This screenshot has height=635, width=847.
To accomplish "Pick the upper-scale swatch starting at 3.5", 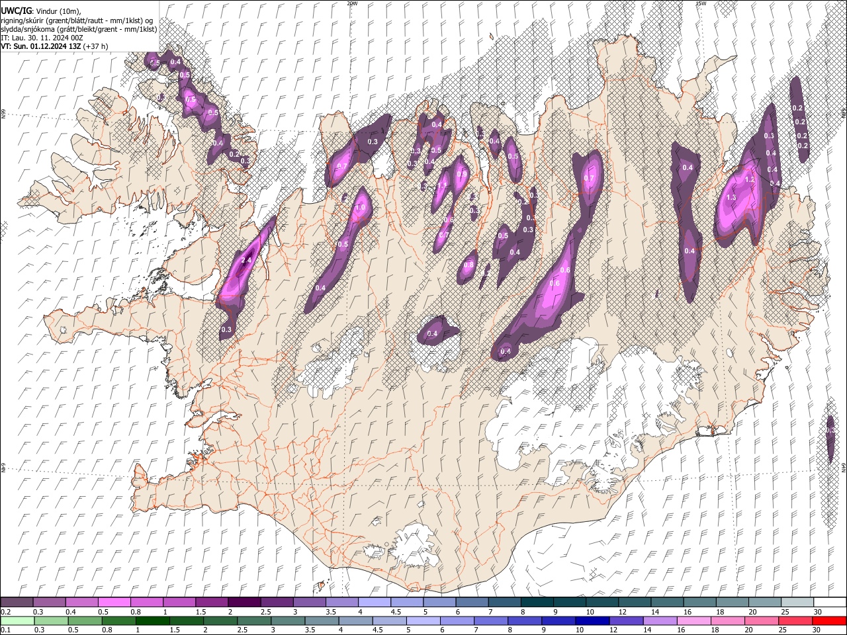I will tap(341, 603).
